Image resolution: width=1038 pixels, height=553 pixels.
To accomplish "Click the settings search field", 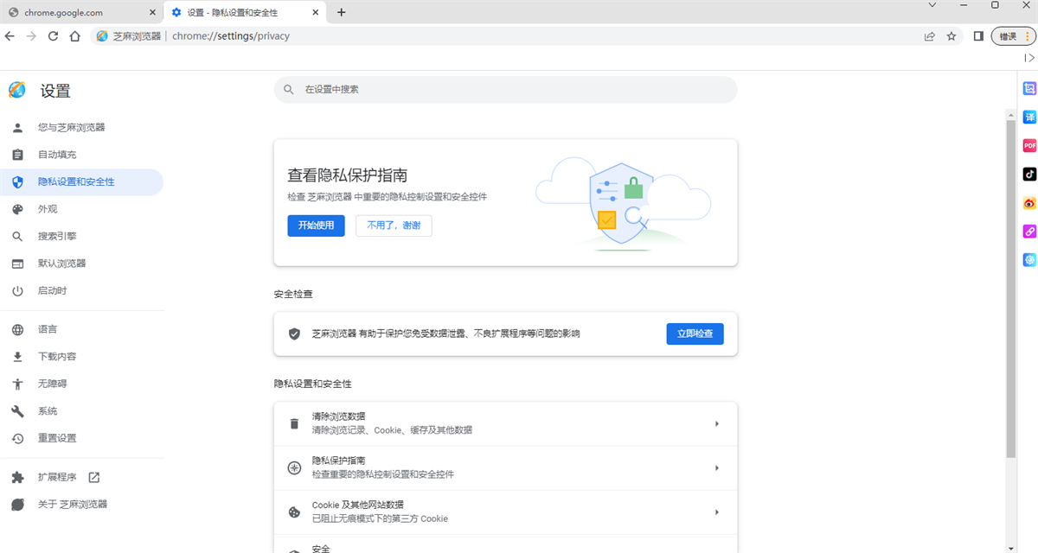I will pyautogui.click(x=505, y=89).
